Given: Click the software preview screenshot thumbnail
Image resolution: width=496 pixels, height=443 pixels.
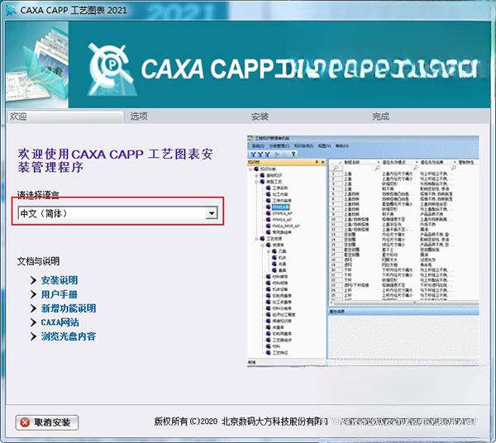Looking at the screenshot, I should (363, 250).
